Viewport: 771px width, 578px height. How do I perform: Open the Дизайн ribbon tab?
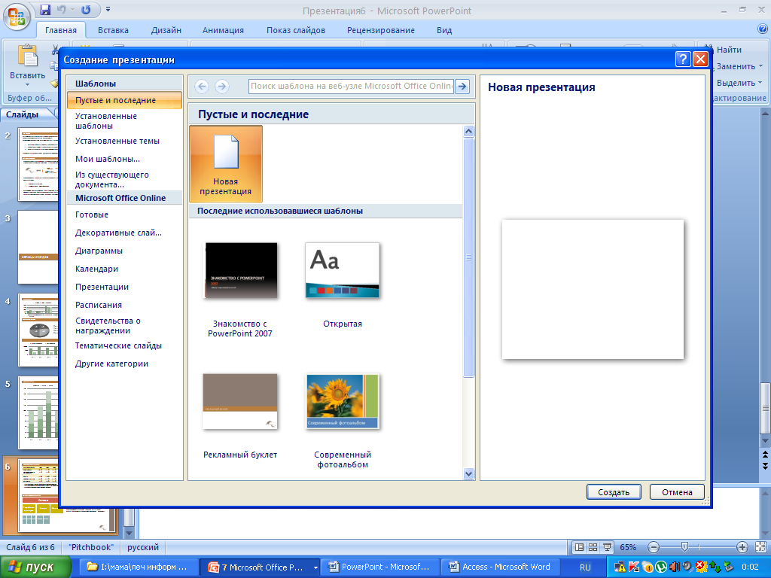point(166,30)
